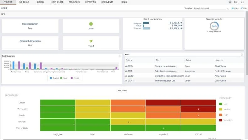Click the Assignee column header in Risks
The image size is (248, 140).
(219, 60)
